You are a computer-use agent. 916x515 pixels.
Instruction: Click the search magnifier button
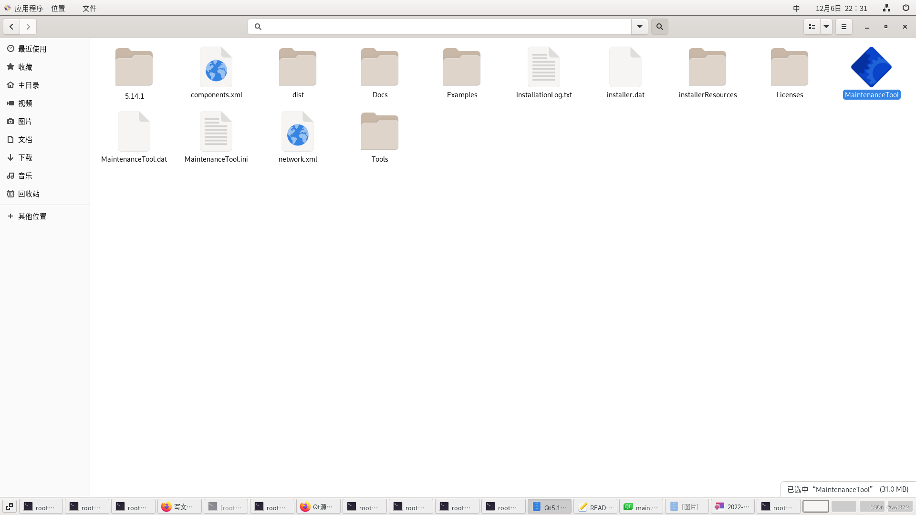659,27
